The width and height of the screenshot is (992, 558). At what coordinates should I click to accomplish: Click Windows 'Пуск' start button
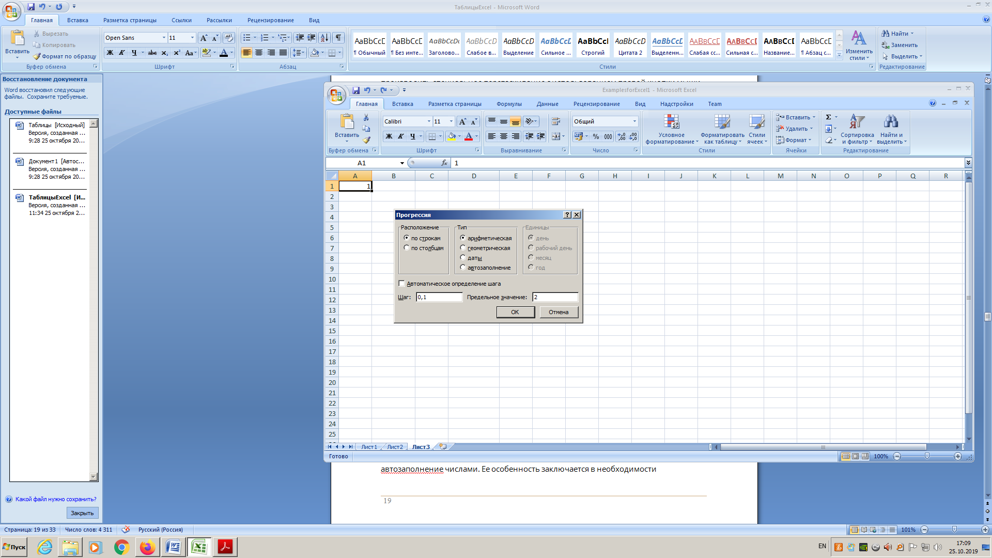[x=14, y=547]
